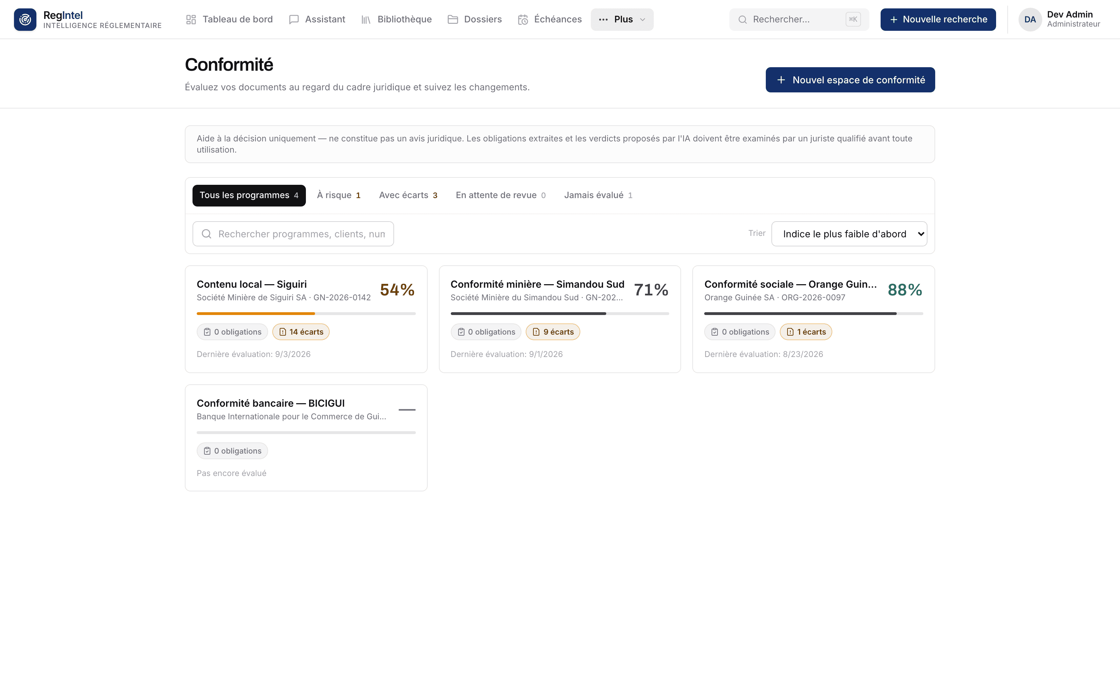
Task: Click the magnifier icon in top search
Action: (742, 20)
